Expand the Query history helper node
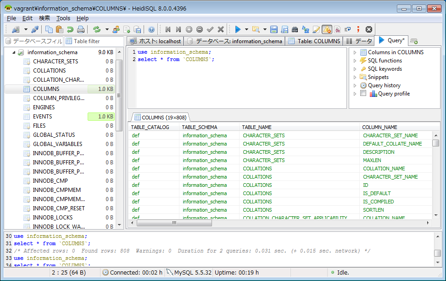The width and height of the screenshot is (446, 281). coord(355,85)
